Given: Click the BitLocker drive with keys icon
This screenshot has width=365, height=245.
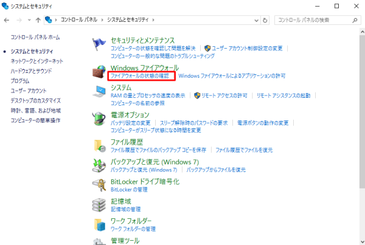Looking at the screenshot, I should [99, 185].
